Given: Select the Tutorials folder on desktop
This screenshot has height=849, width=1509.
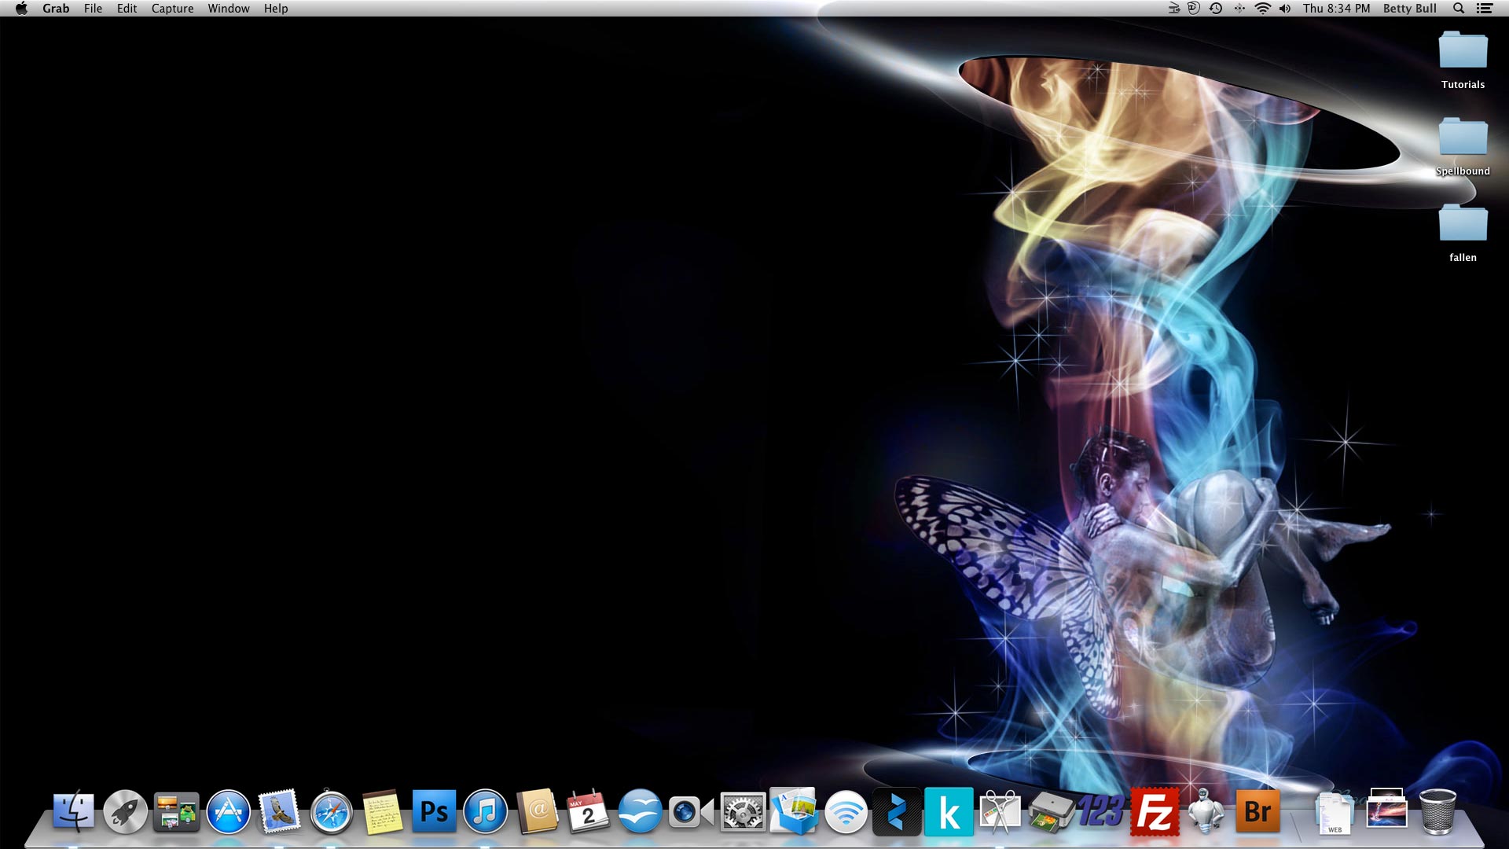Looking at the screenshot, I should point(1463,60).
